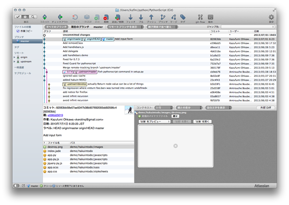Open the Jump-to (ジャンプ先) combo box
289x205 pixels.
point(248,27)
